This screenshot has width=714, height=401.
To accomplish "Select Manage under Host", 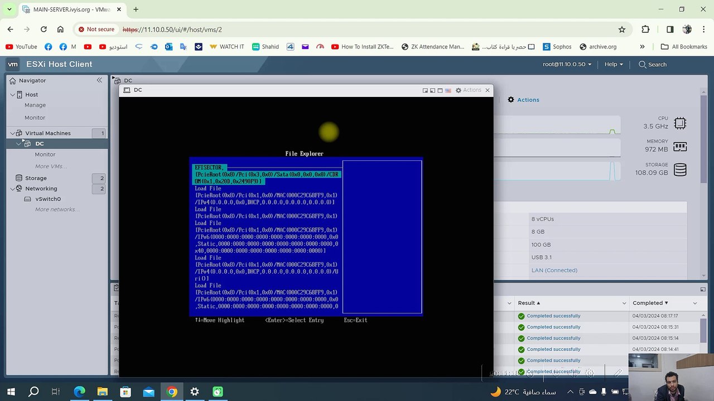I will pyautogui.click(x=35, y=105).
